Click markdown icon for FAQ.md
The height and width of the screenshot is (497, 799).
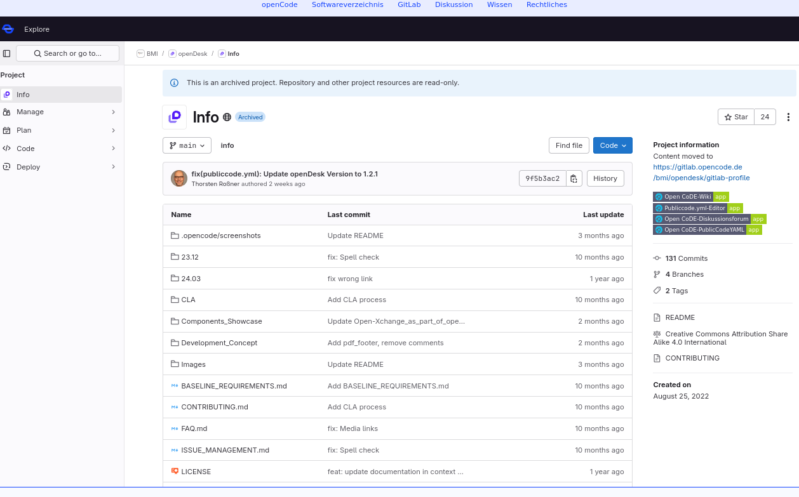tap(175, 428)
